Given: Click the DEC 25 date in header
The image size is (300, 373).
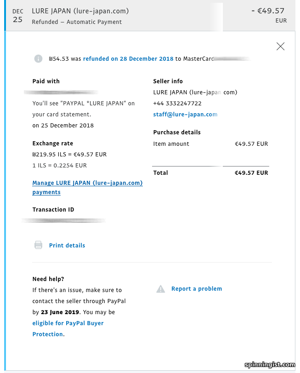Looking at the screenshot, I should pyautogui.click(x=17, y=16).
